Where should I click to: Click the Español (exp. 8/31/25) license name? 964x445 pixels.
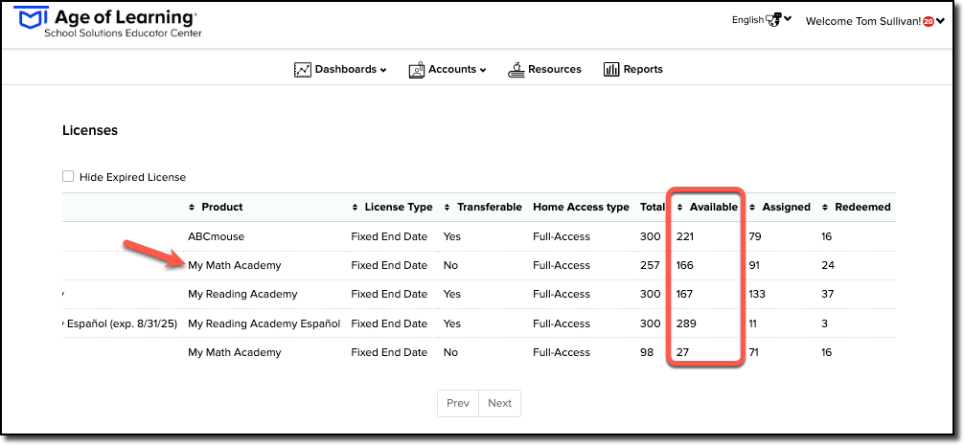click(x=120, y=323)
